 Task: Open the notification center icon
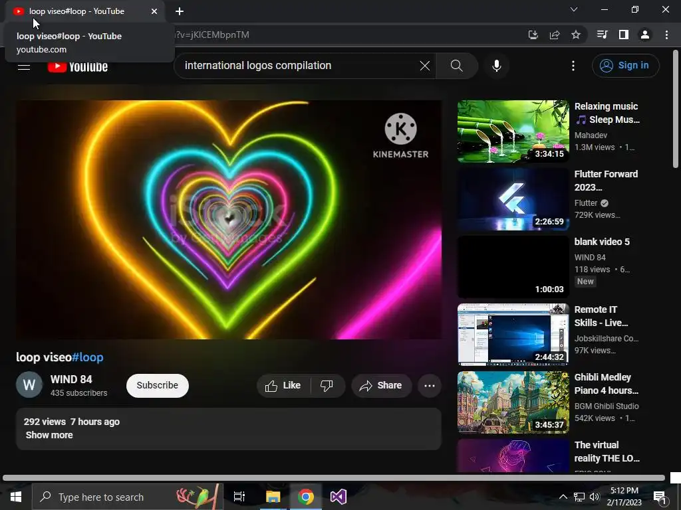coord(660,497)
